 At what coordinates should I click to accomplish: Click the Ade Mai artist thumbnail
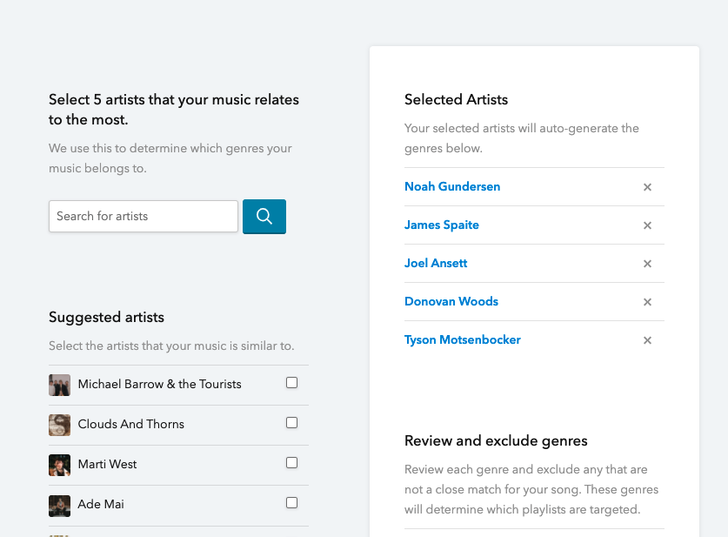point(59,506)
